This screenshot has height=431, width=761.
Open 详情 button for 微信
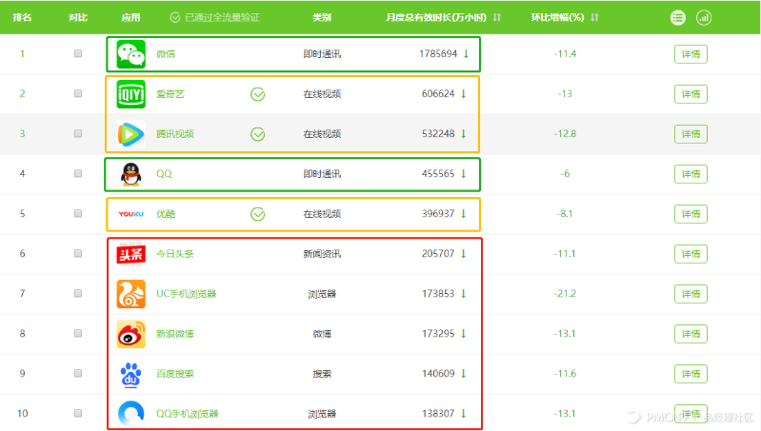coord(691,54)
